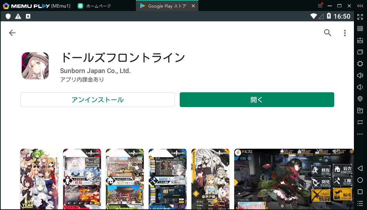Rotate the emulator screen
Image resolution: width=367 pixels, height=210 pixels.
pos(360,122)
